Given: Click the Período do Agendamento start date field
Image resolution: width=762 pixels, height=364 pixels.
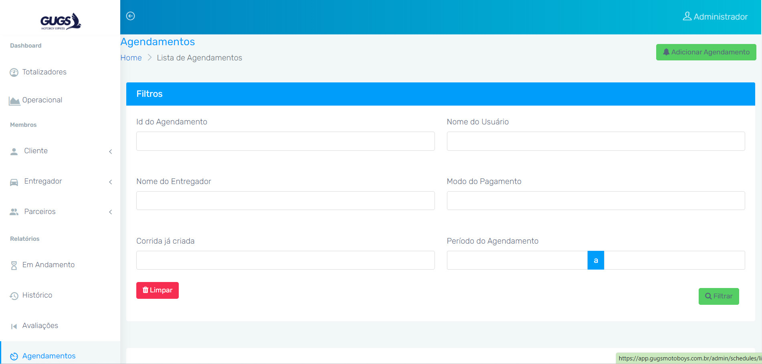Looking at the screenshot, I should [517, 260].
